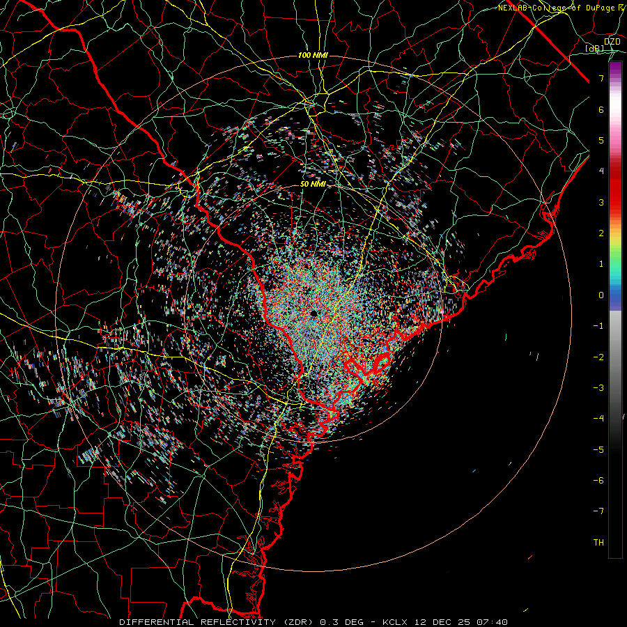Click the 100 NMI range ring label
The height and width of the screenshot is (627, 627).
click(313, 55)
